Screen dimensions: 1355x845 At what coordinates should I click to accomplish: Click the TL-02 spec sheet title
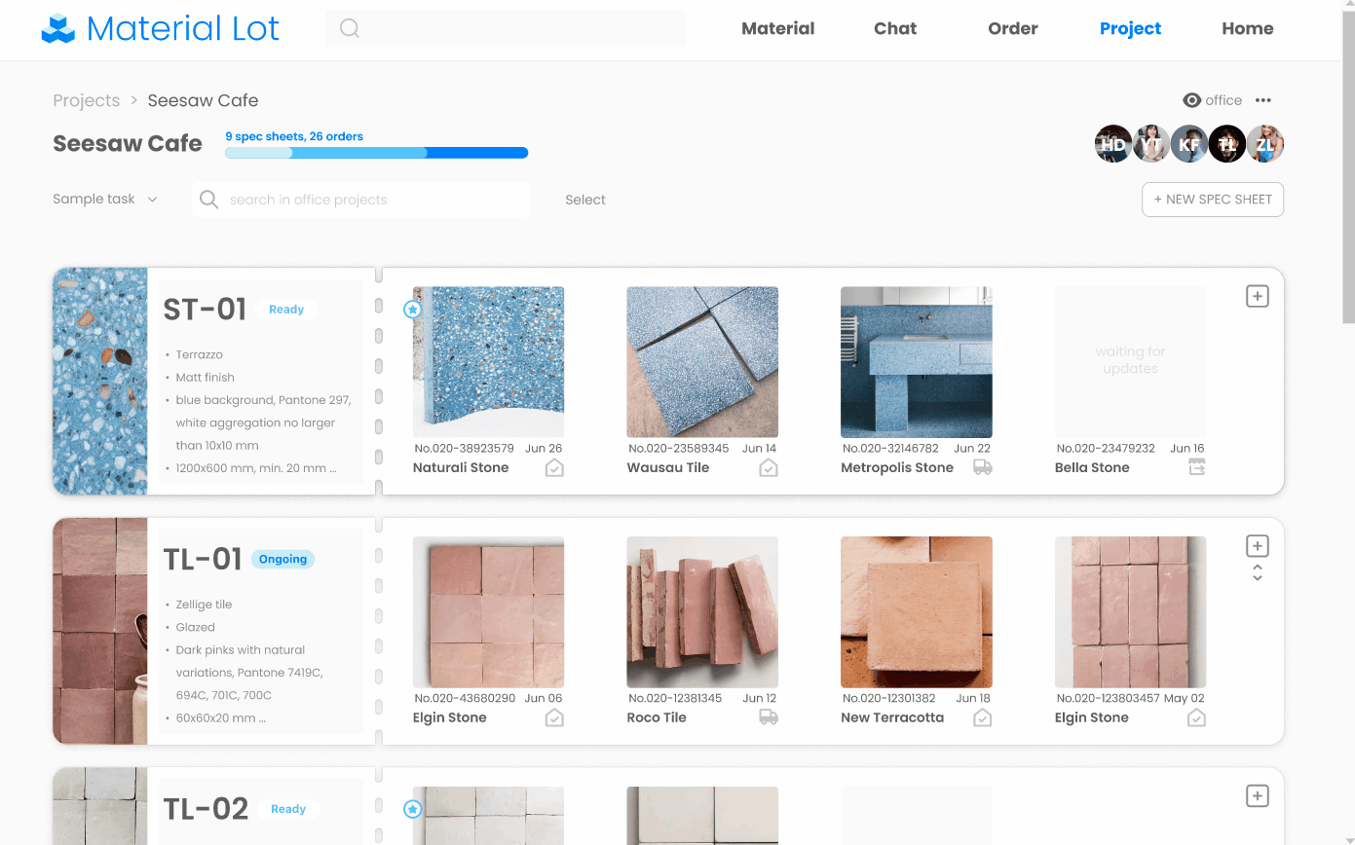(206, 809)
